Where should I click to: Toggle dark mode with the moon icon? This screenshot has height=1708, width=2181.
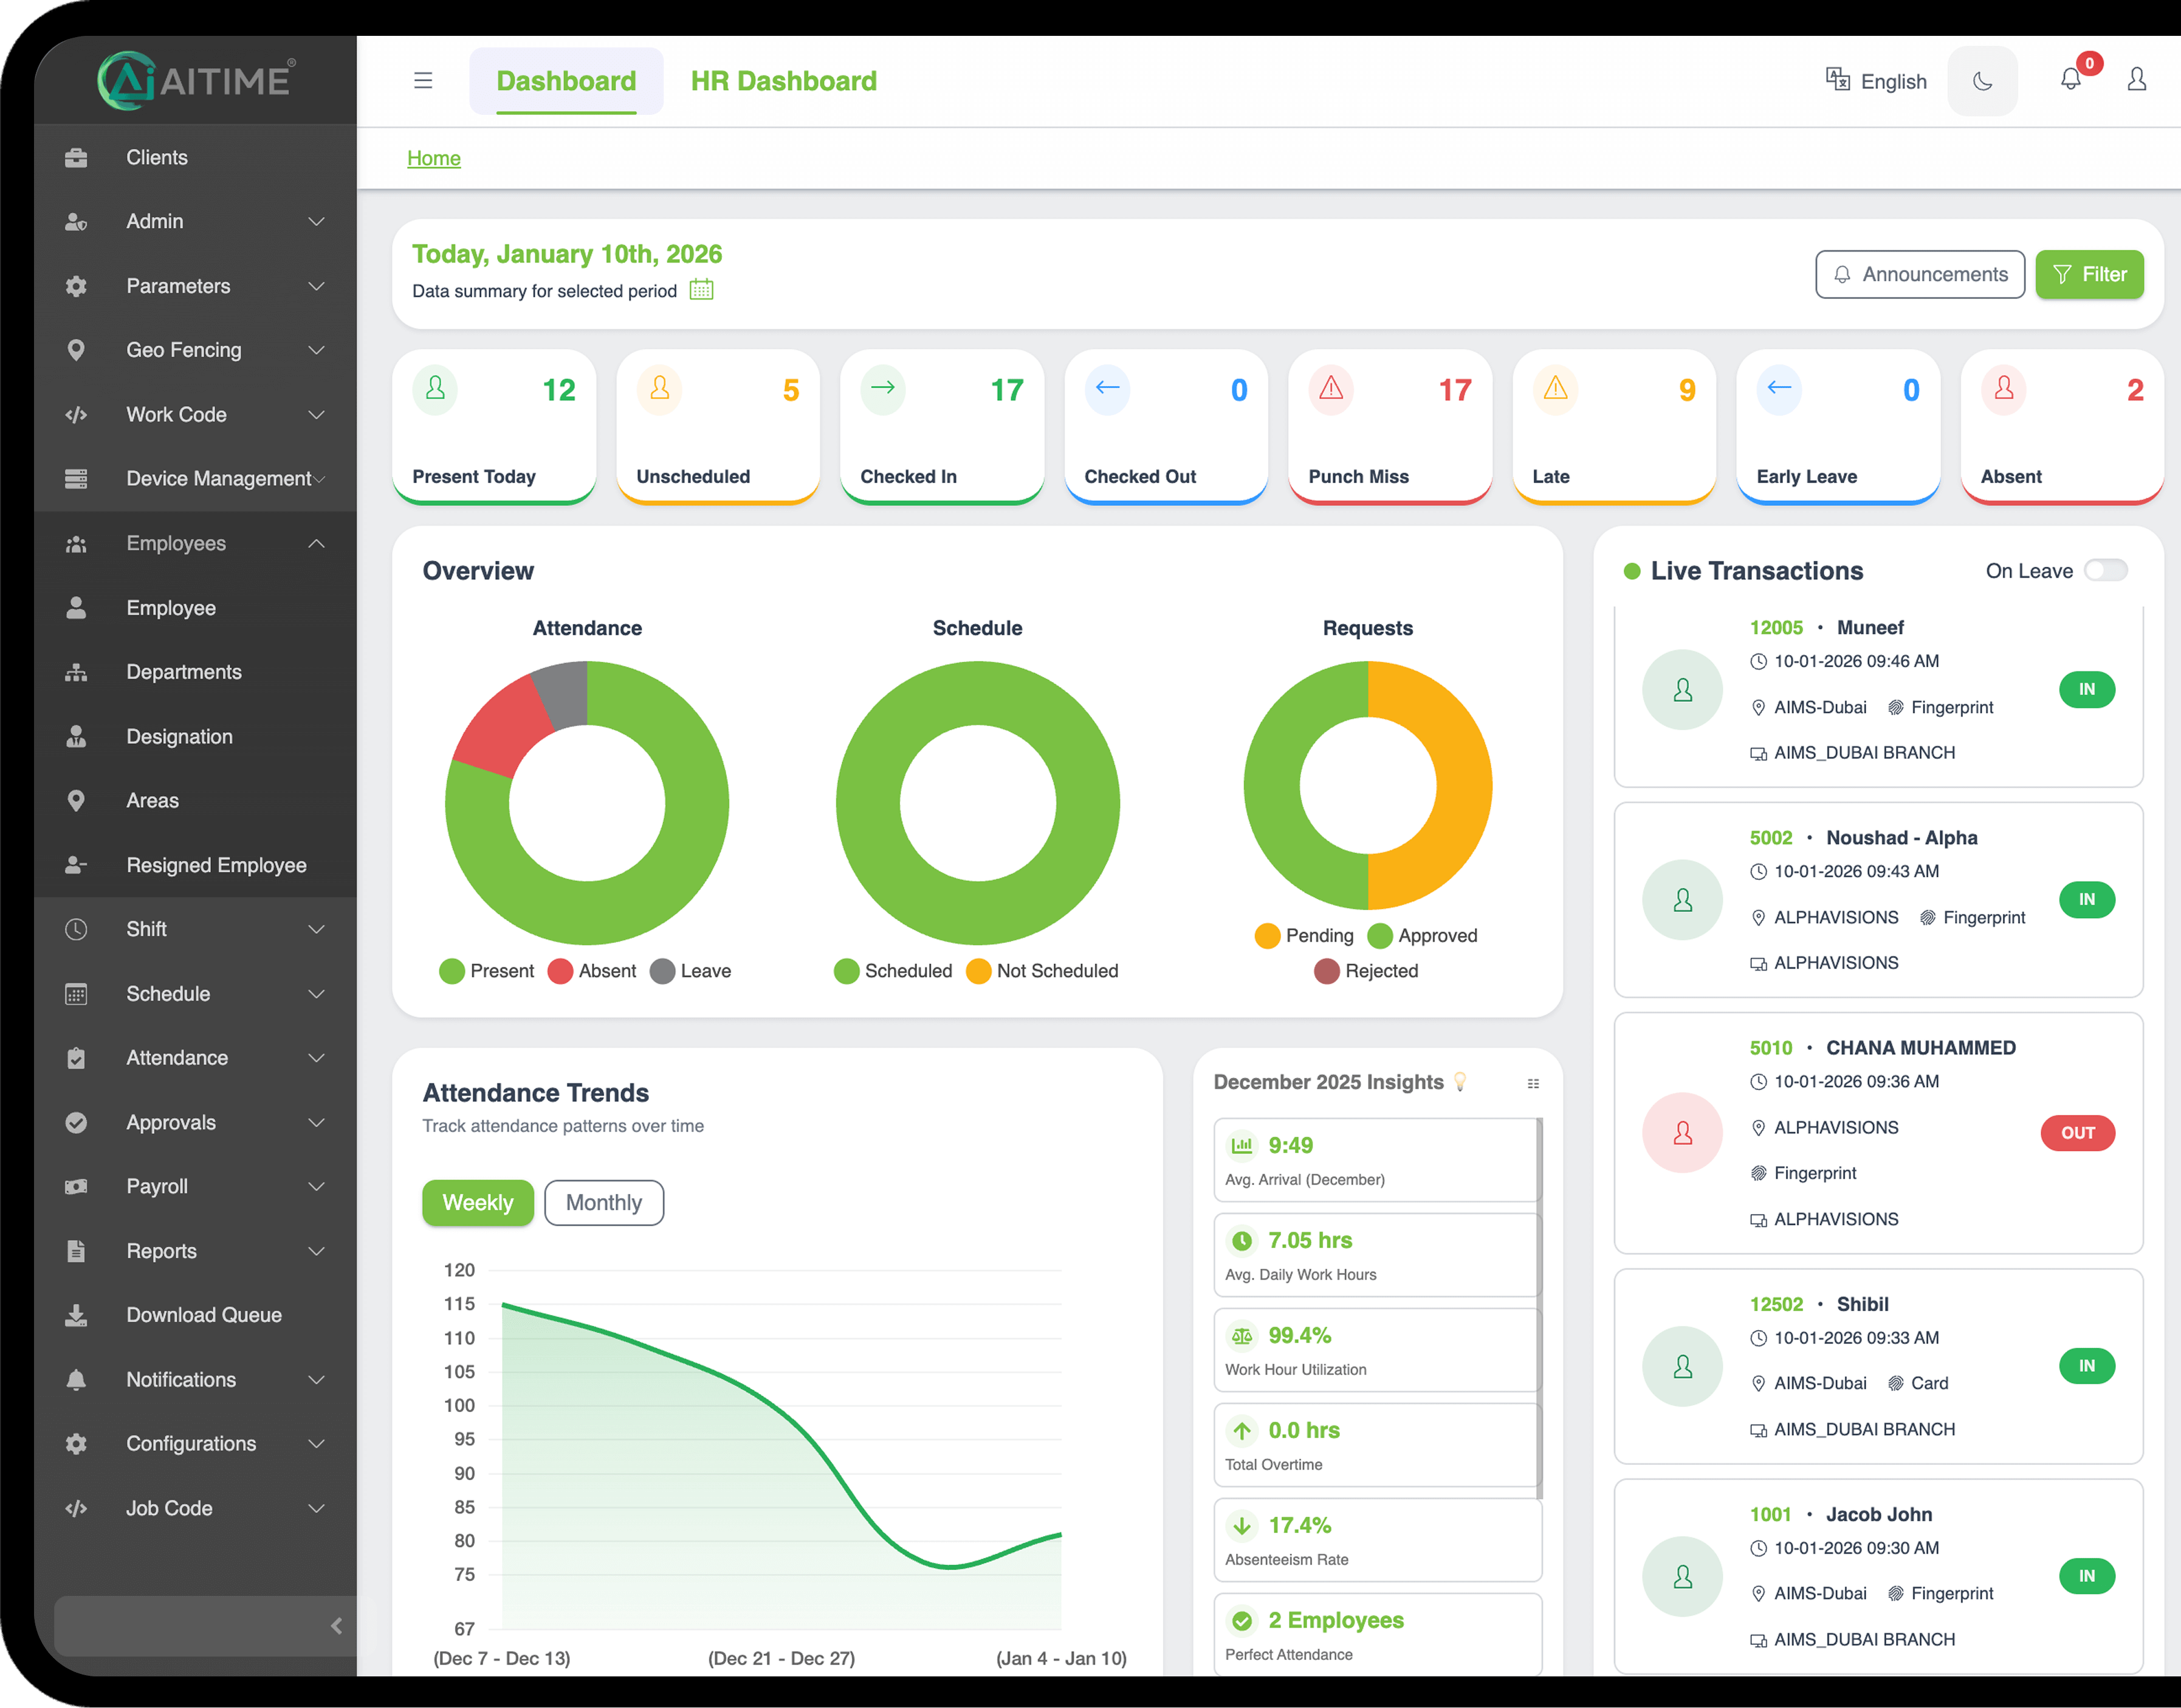[1983, 80]
